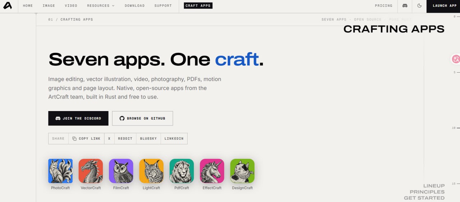Click the Copy Link share button

click(x=86, y=138)
